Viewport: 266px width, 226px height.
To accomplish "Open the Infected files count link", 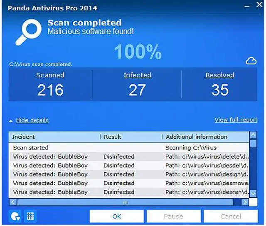I will point(137,75).
